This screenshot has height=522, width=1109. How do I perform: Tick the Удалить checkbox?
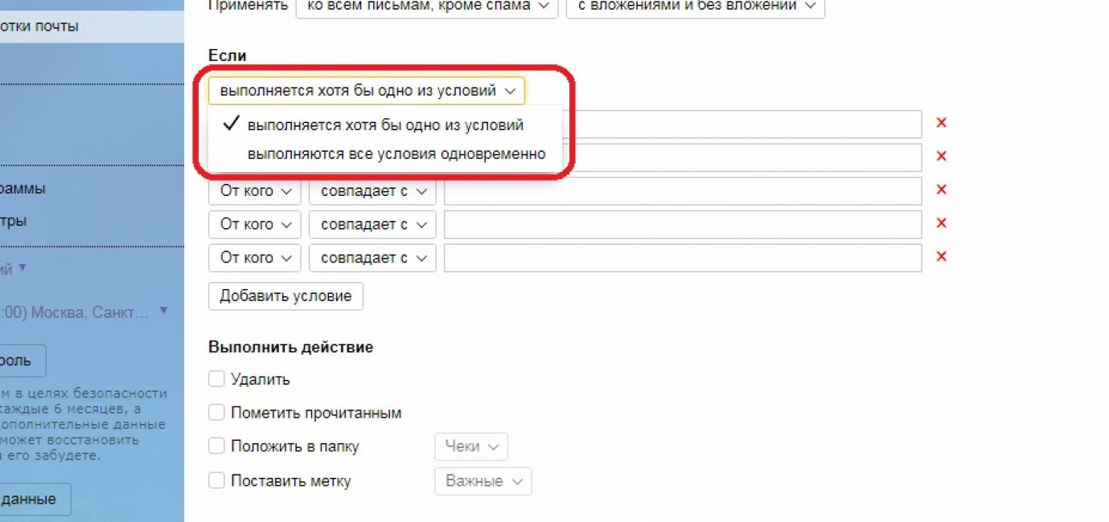[216, 379]
